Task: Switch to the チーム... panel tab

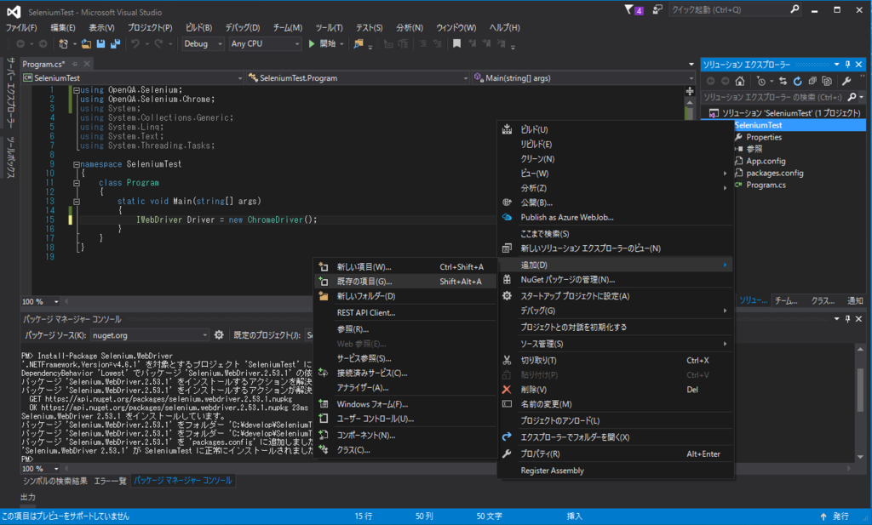Action: 786,300
